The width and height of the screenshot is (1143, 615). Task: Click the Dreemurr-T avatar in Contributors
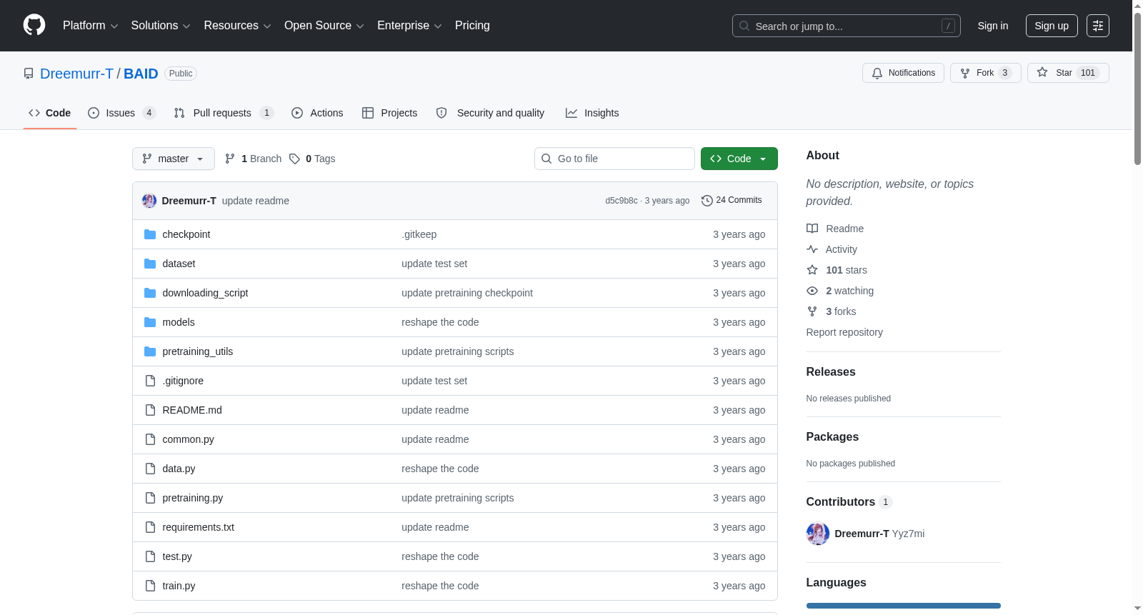click(x=817, y=534)
